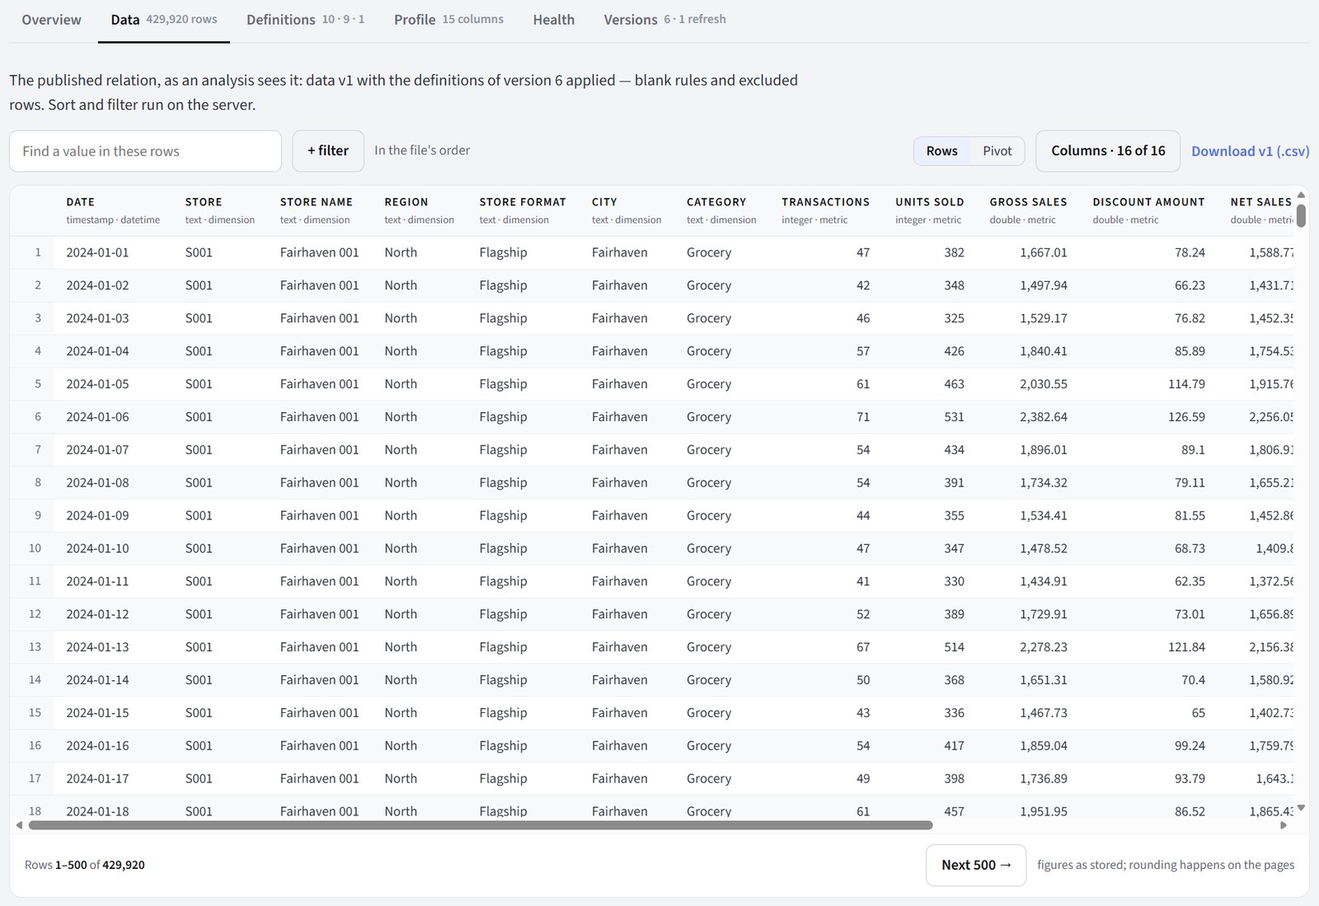Click gross sales value 1,667.01

pyautogui.click(x=1043, y=252)
